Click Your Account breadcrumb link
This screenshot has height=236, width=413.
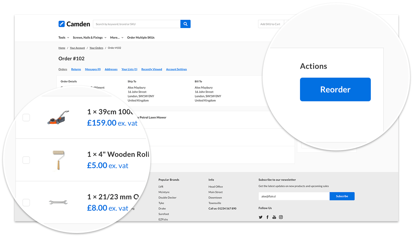pyautogui.click(x=77, y=48)
